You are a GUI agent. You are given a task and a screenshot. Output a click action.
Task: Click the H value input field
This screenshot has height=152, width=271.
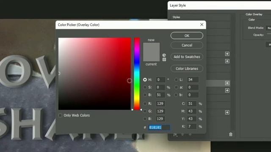(161, 80)
